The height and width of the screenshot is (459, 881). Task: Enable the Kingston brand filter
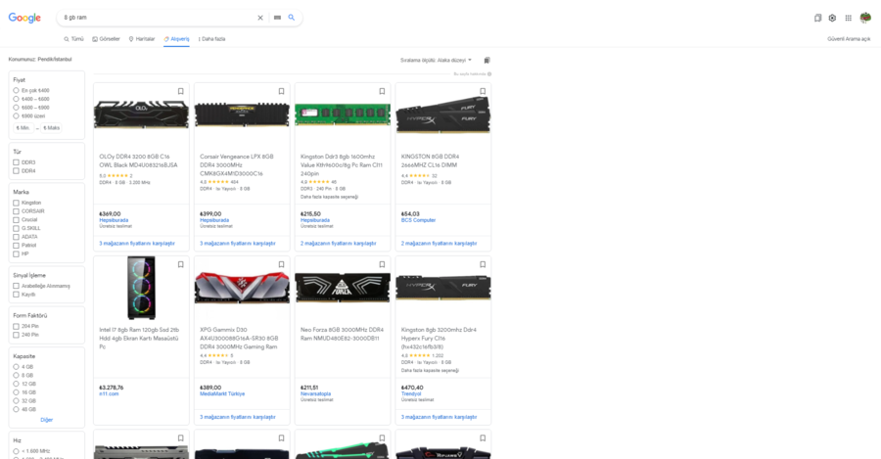16,203
